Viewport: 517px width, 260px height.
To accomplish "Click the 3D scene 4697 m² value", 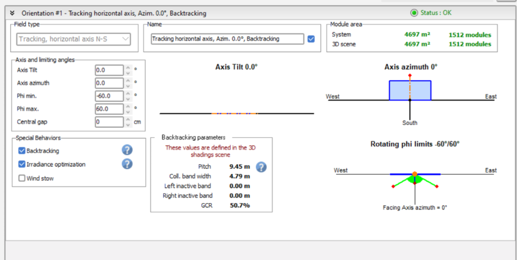I will [x=417, y=44].
